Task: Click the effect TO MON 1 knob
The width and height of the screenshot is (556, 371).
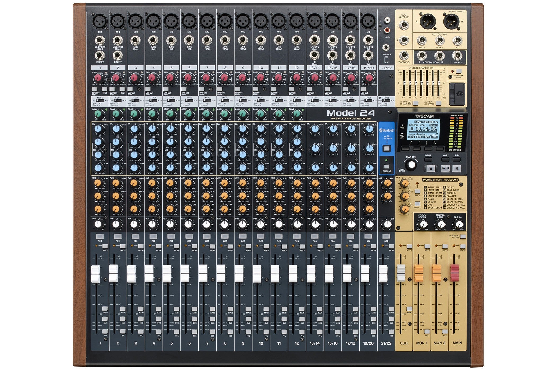Action: pos(404,183)
